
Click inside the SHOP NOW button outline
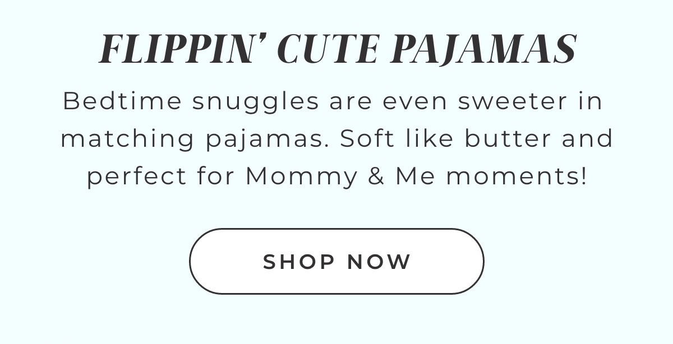coord(336,261)
